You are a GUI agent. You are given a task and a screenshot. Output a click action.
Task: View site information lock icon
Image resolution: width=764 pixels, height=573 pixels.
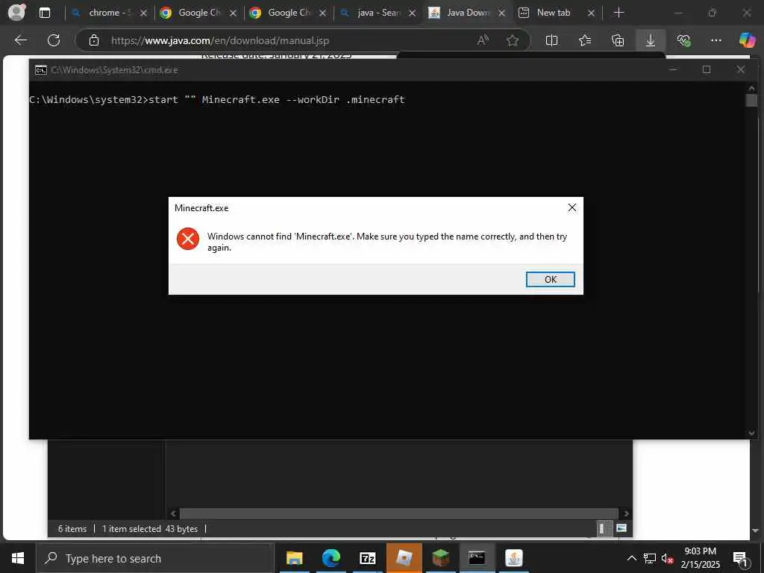click(94, 40)
